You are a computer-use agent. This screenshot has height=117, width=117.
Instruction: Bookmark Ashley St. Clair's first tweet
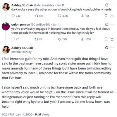coord(106,16)
